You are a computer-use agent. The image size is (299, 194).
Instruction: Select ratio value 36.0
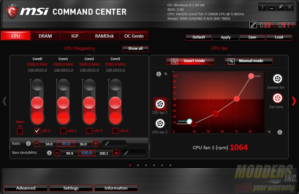pos(83,144)
